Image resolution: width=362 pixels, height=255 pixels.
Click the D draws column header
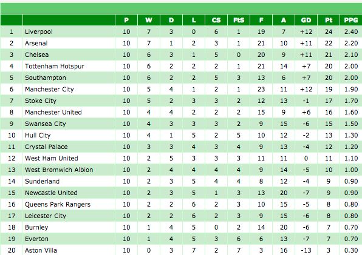[x=171, y=20]
